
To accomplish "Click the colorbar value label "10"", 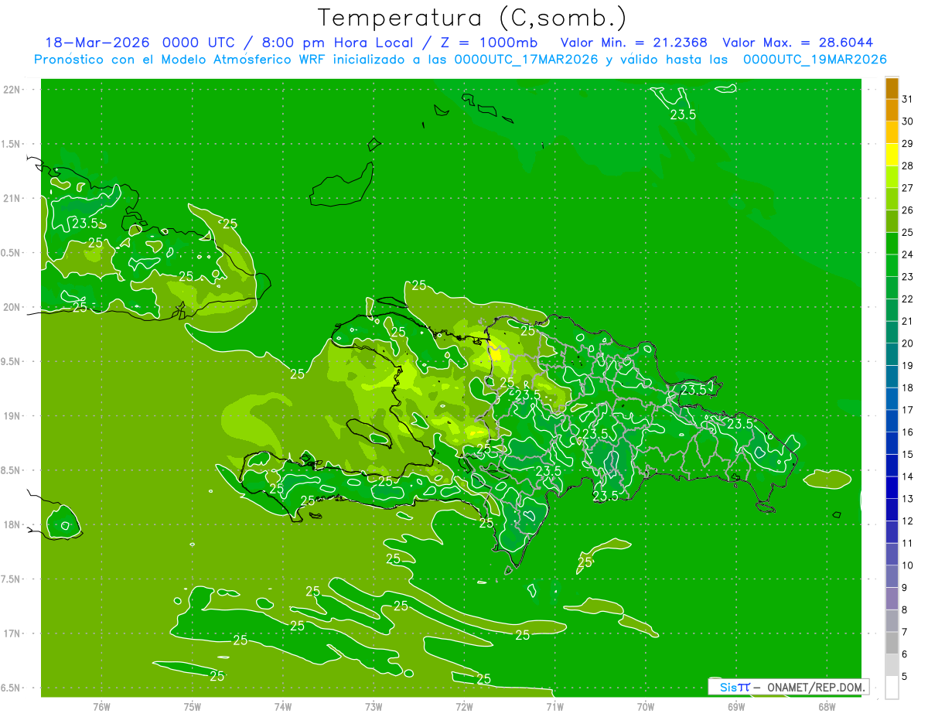I will tap(907, 565).
